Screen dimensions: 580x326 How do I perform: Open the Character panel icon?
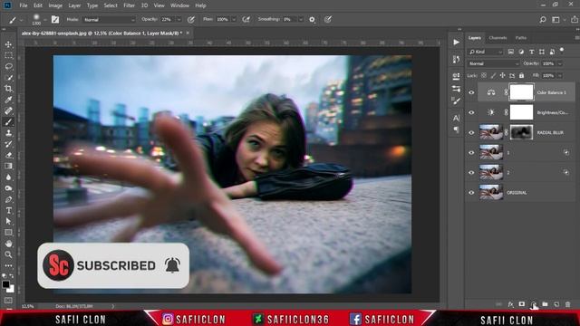coord(456,119)
